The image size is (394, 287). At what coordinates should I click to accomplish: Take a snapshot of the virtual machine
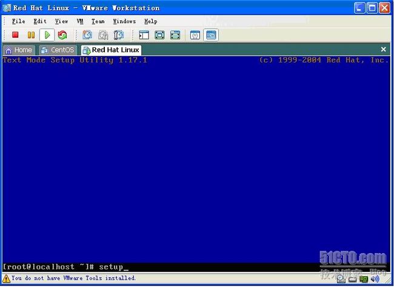pos(87,35)
